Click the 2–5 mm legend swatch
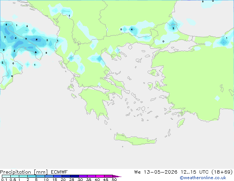Image resolution: width=234 pixels, height=181 pixels. point(32,176)
